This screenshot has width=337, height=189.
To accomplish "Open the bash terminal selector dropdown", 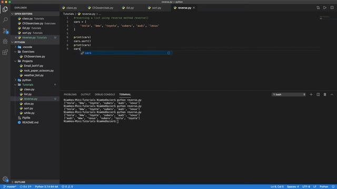I will (x=289, y=94).
